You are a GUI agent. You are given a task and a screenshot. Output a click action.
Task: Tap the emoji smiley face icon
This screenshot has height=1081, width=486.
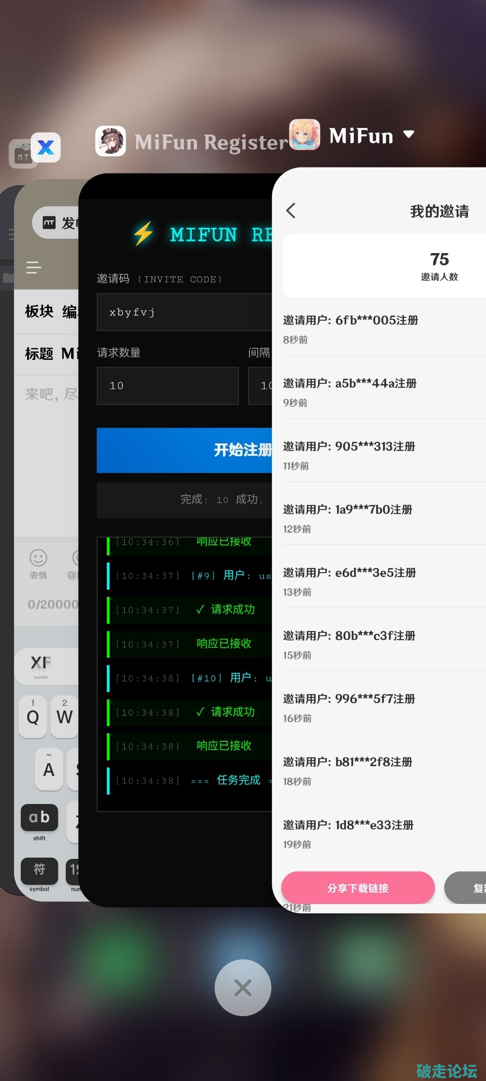[x=38, y=558]
